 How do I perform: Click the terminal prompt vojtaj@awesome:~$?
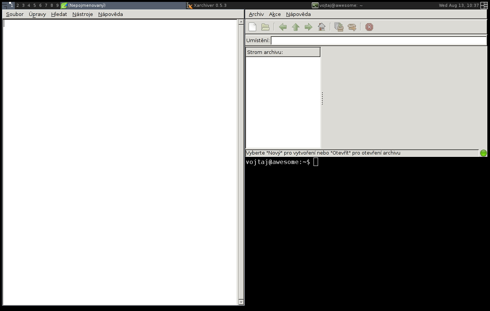coord(278,162)
